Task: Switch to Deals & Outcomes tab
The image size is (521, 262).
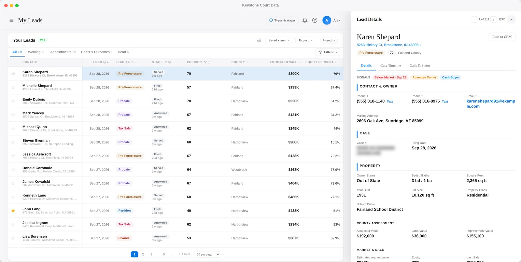Action: (x=97, y=52)
